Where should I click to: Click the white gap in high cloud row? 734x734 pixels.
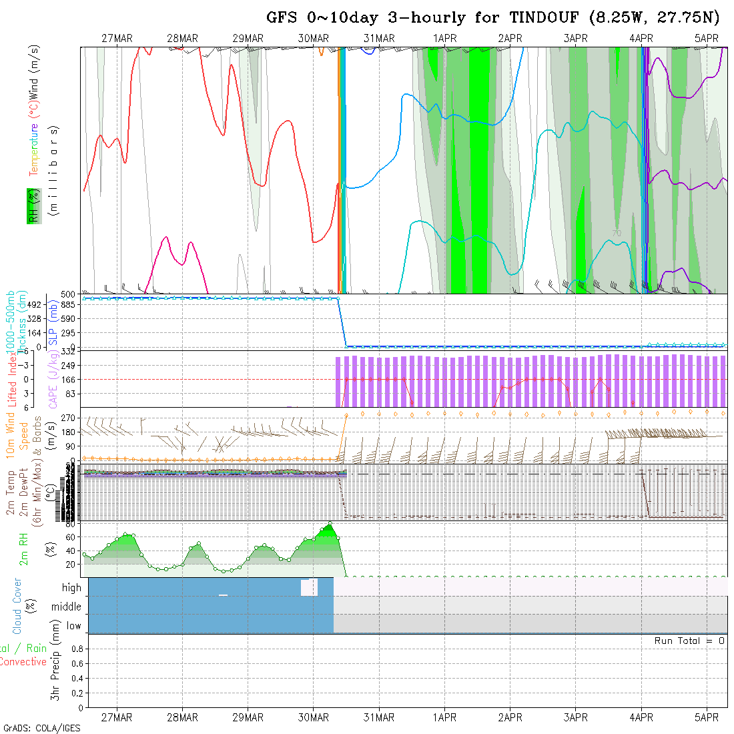(309, 587)
